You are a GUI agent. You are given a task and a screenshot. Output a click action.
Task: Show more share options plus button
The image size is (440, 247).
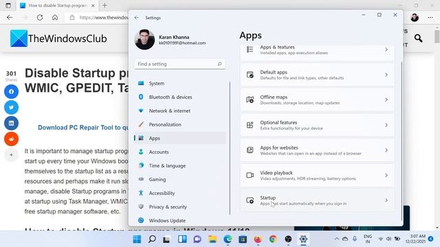[x=11, y=154]
